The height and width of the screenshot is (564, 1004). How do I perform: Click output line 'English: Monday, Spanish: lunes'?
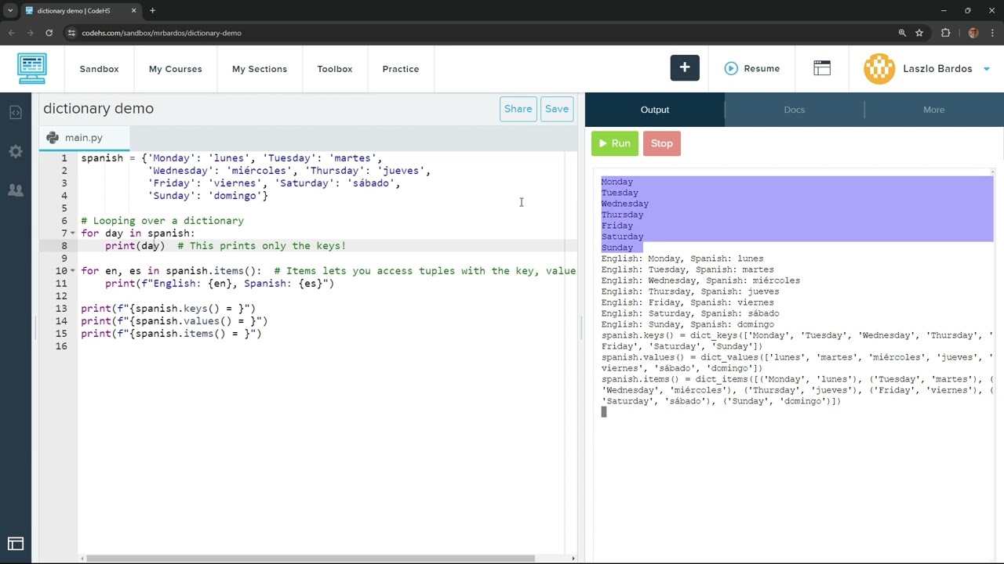point(682,258)
